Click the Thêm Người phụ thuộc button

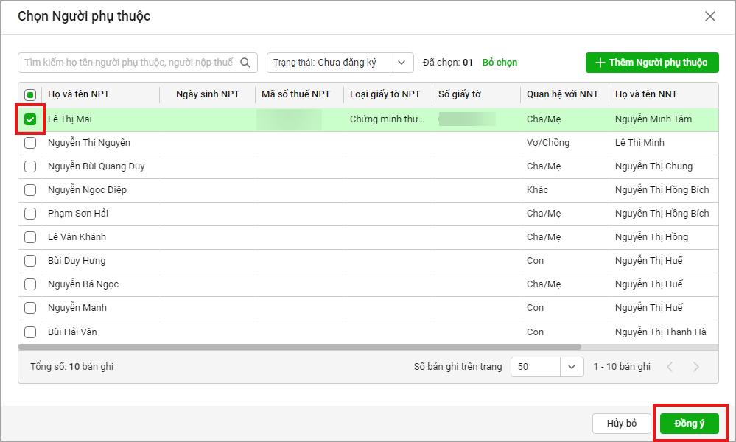651,63
